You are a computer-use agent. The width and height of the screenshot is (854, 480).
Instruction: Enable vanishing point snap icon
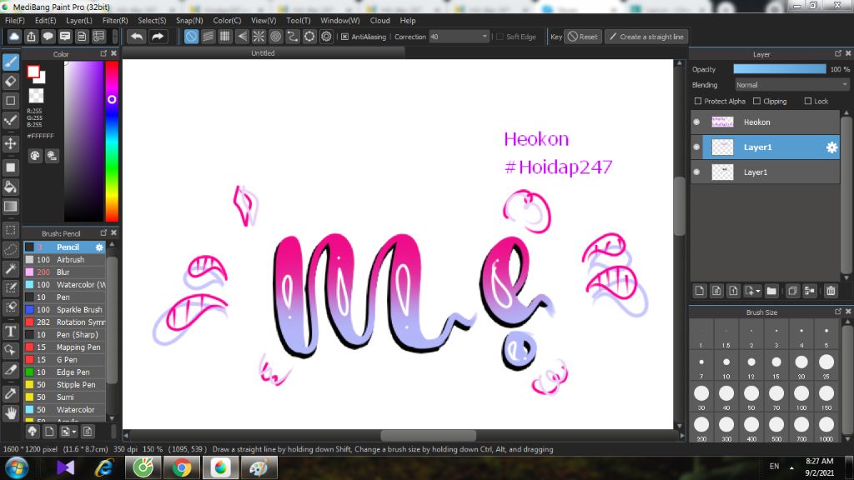tap(242, 37)
